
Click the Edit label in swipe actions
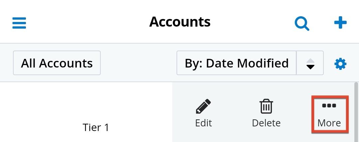(x=203, y=123)
